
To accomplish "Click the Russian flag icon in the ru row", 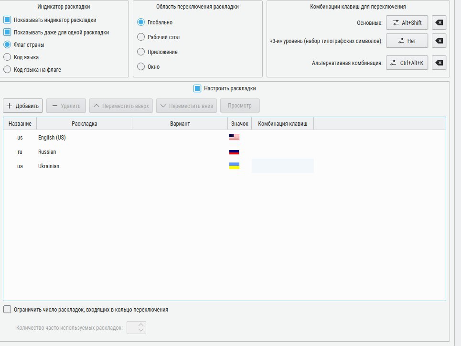I will click(235, 152).
